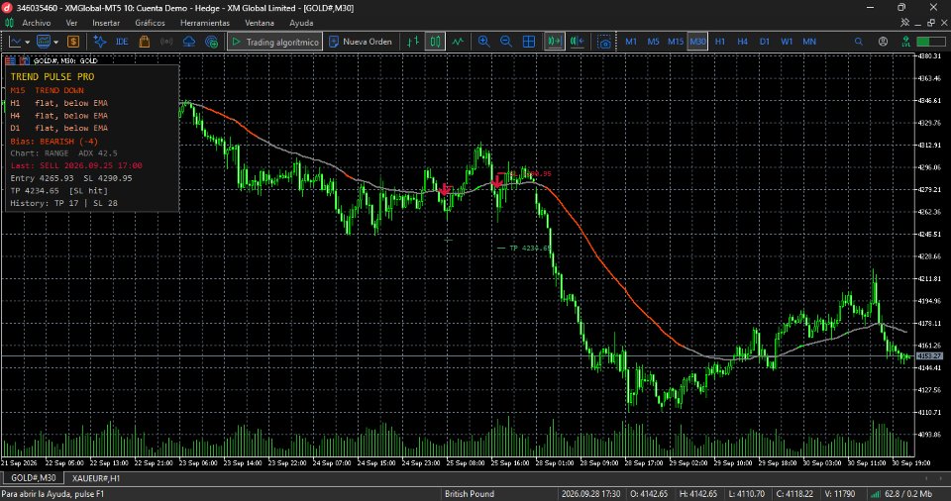Switch to candlestick chart display

(x=436, y=42)
